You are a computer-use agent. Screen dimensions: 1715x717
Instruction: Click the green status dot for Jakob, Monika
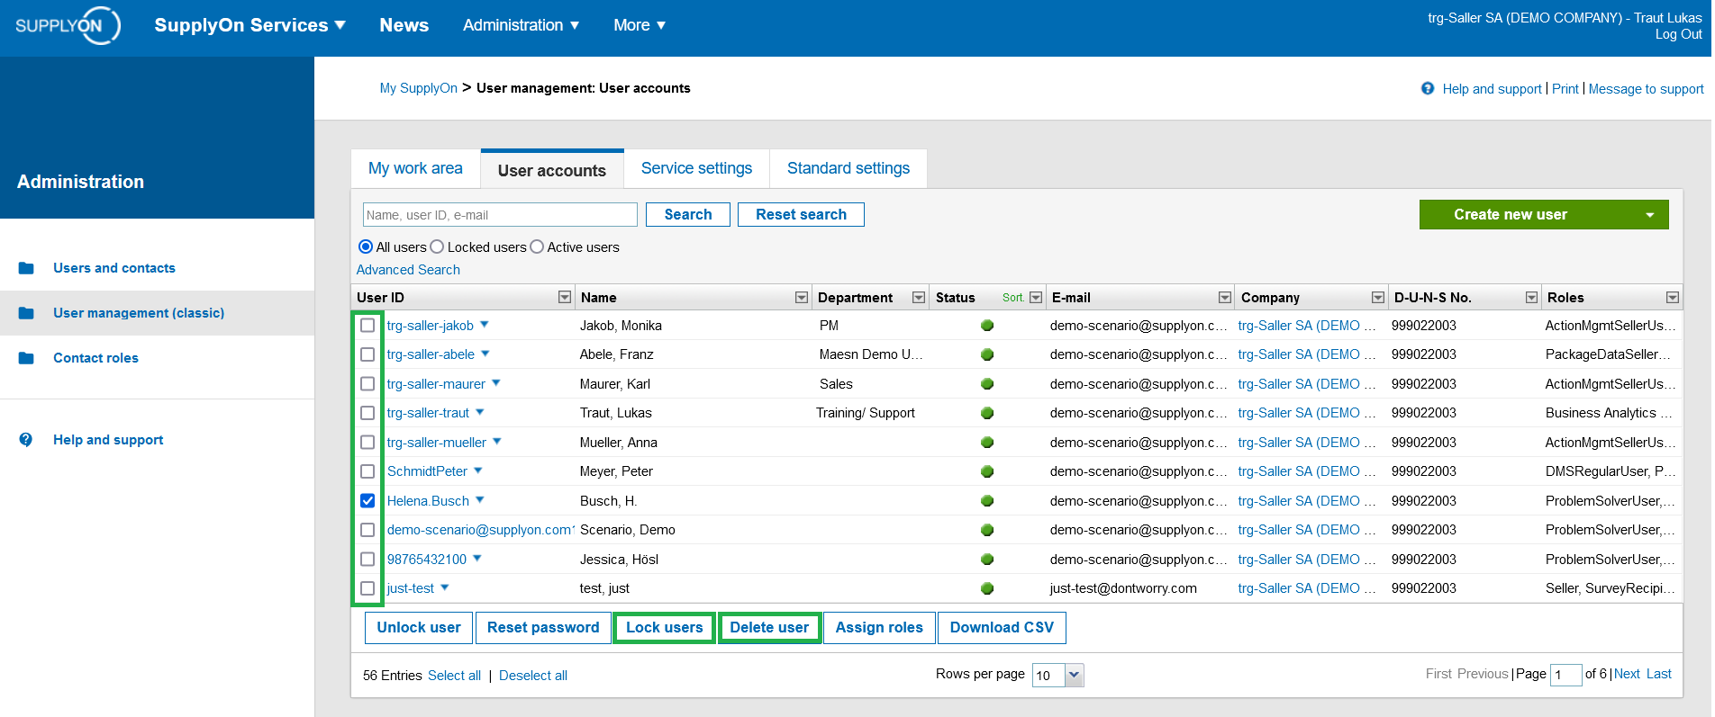point(987,326)
